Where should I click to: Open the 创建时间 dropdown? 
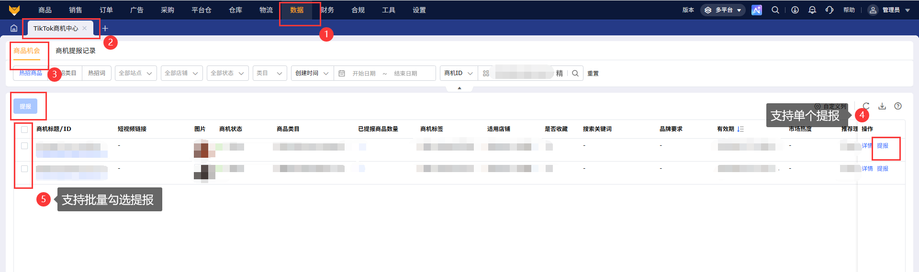coord(312,73)
